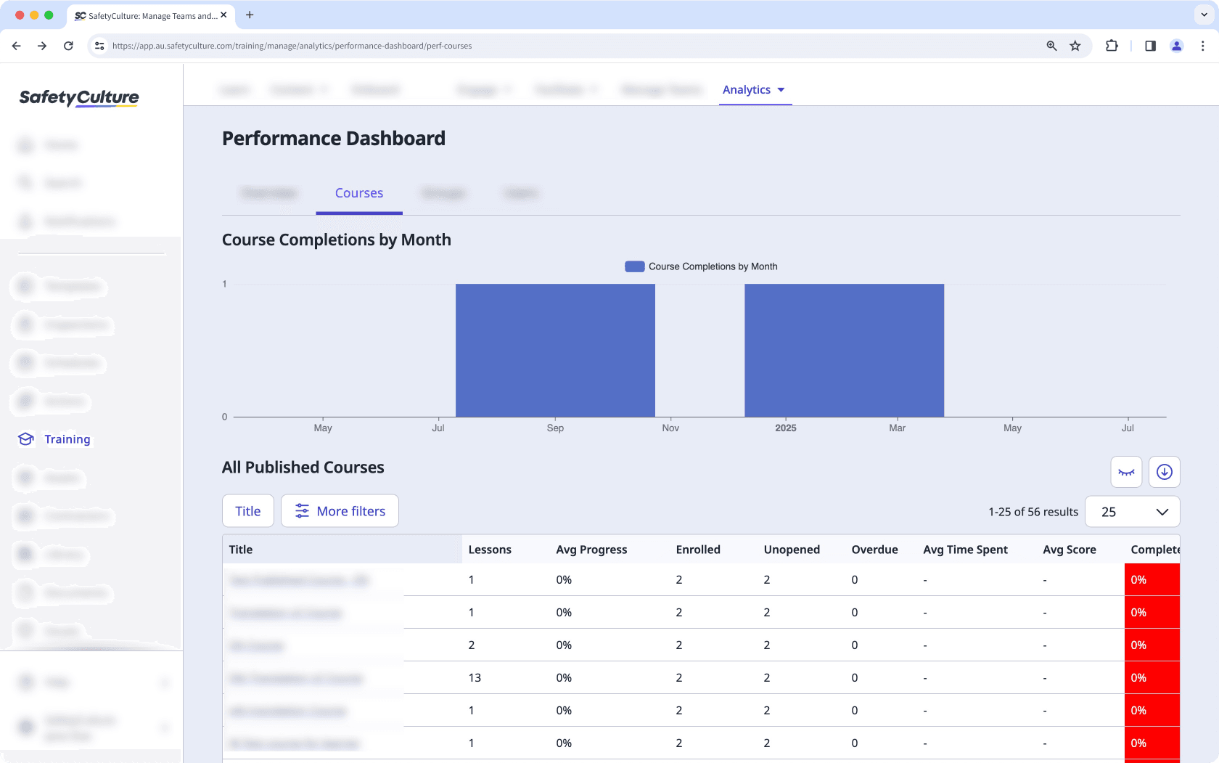This screenshot has height=763, width=1219.
Task: Click the profile avatar icon
Action: [x=1176, y=45]
